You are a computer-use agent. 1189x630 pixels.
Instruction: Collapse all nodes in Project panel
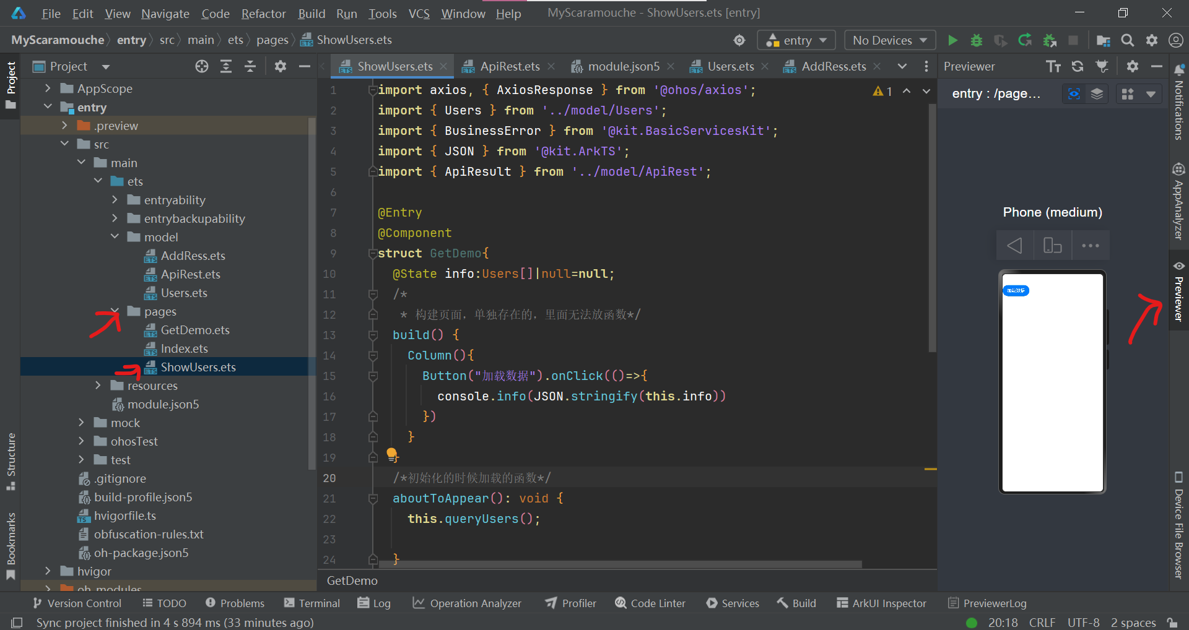click(250, 66)
